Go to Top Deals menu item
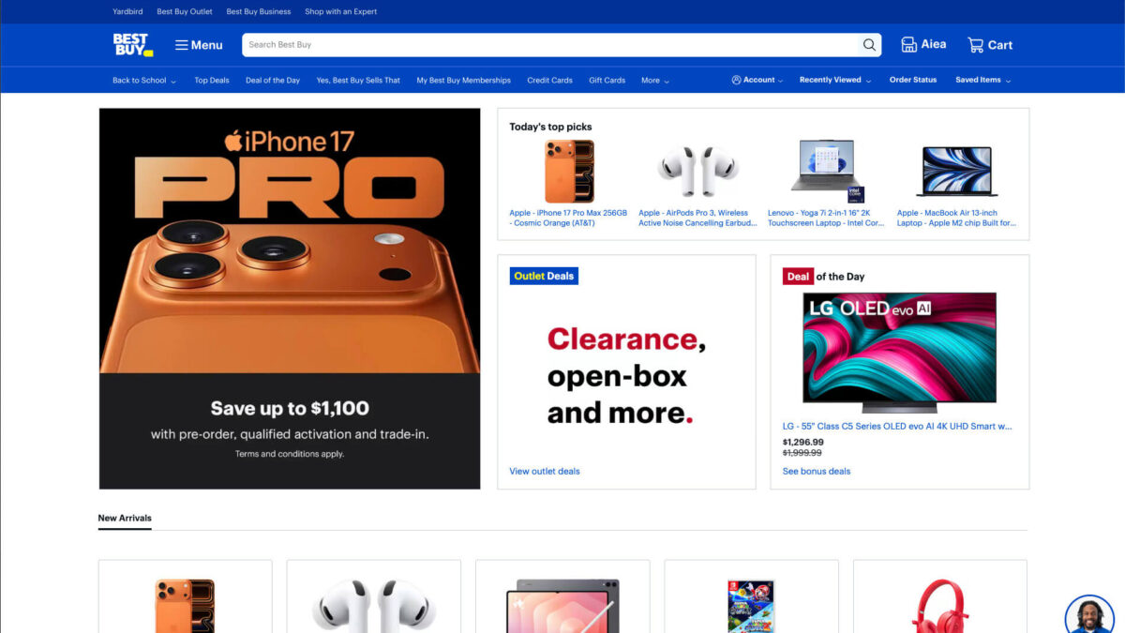 click(212, 81)
